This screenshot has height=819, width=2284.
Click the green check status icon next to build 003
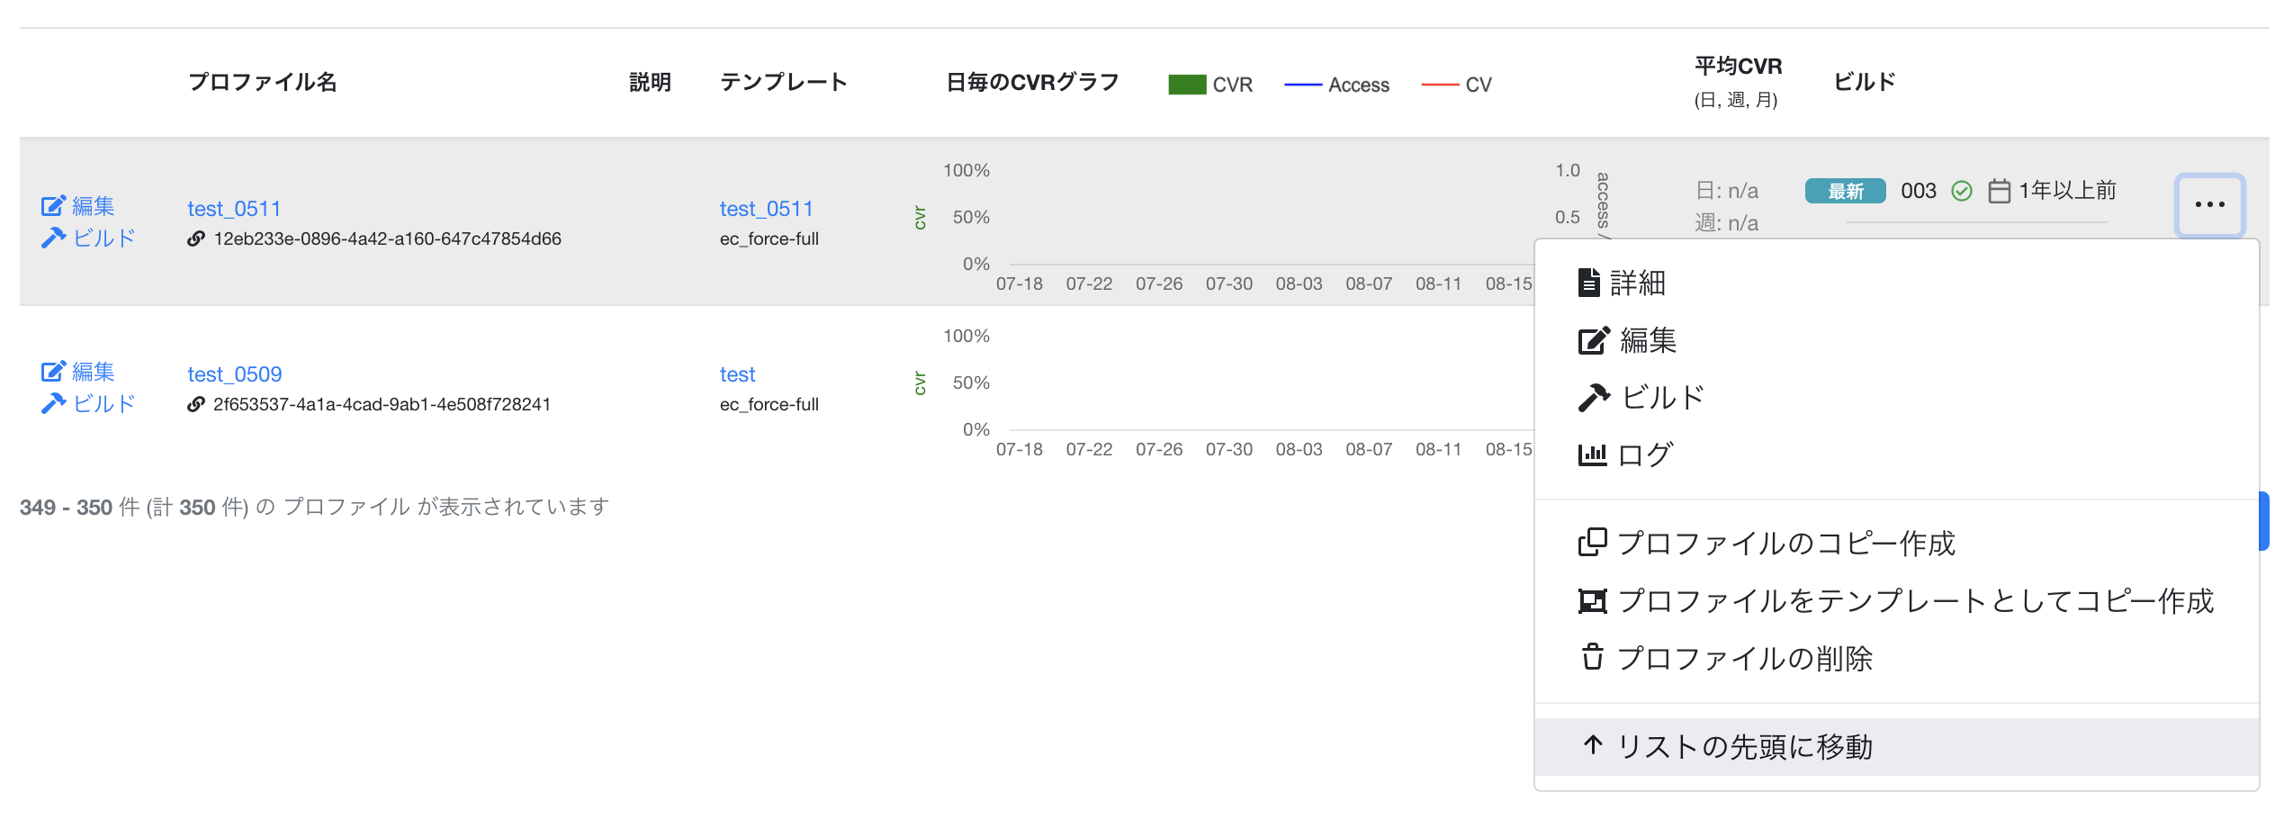(x=1962, y=191)
